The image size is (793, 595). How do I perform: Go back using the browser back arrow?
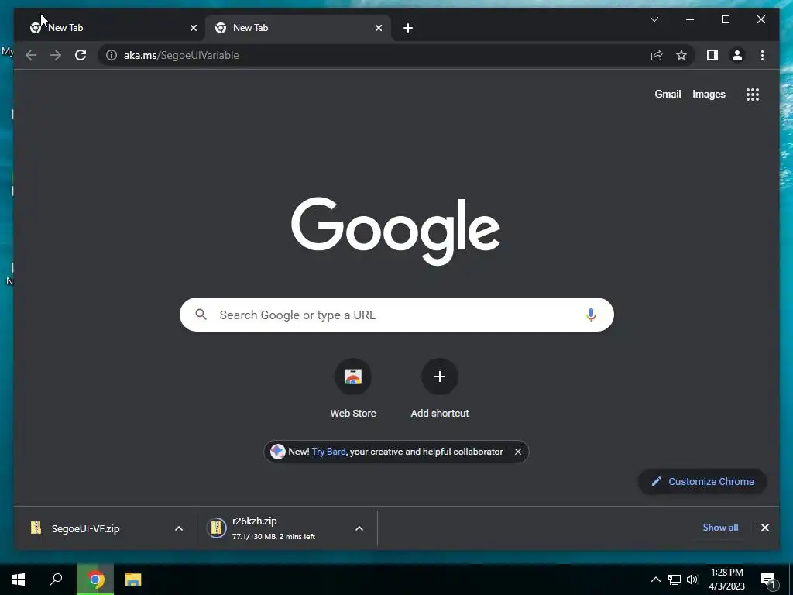(31, 55)
